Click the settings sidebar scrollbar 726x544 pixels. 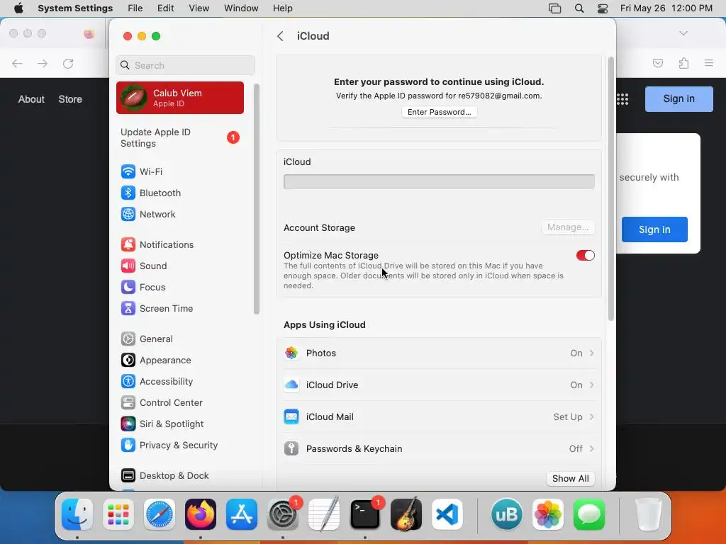pos(257,199)
